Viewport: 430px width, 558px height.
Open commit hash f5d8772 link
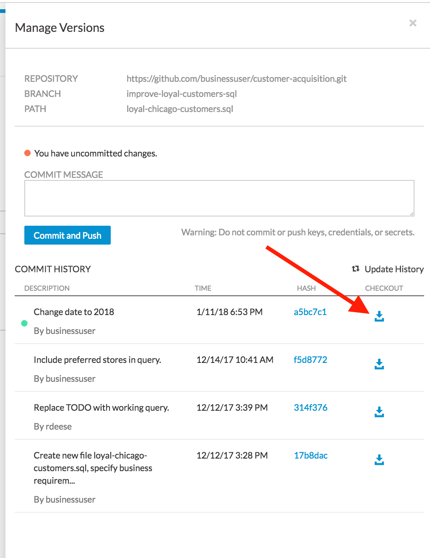pos(310,360)
